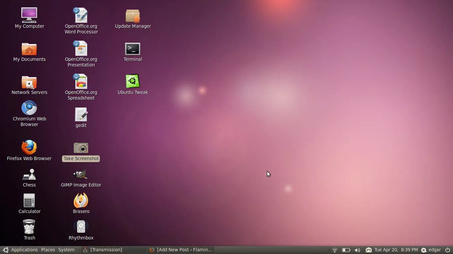This screenshot has width=453, height=254.
Task: Open the clock showing Tue Apr 20
Action: point(396,250)
